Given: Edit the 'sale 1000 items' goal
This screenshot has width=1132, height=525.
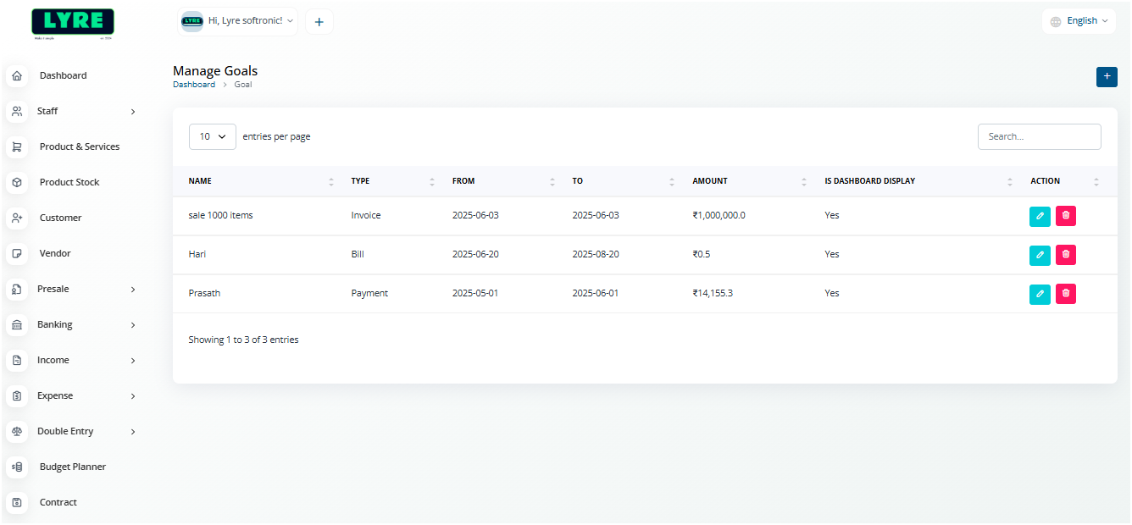Looking at the screenshot, I should pos(1040,216).
